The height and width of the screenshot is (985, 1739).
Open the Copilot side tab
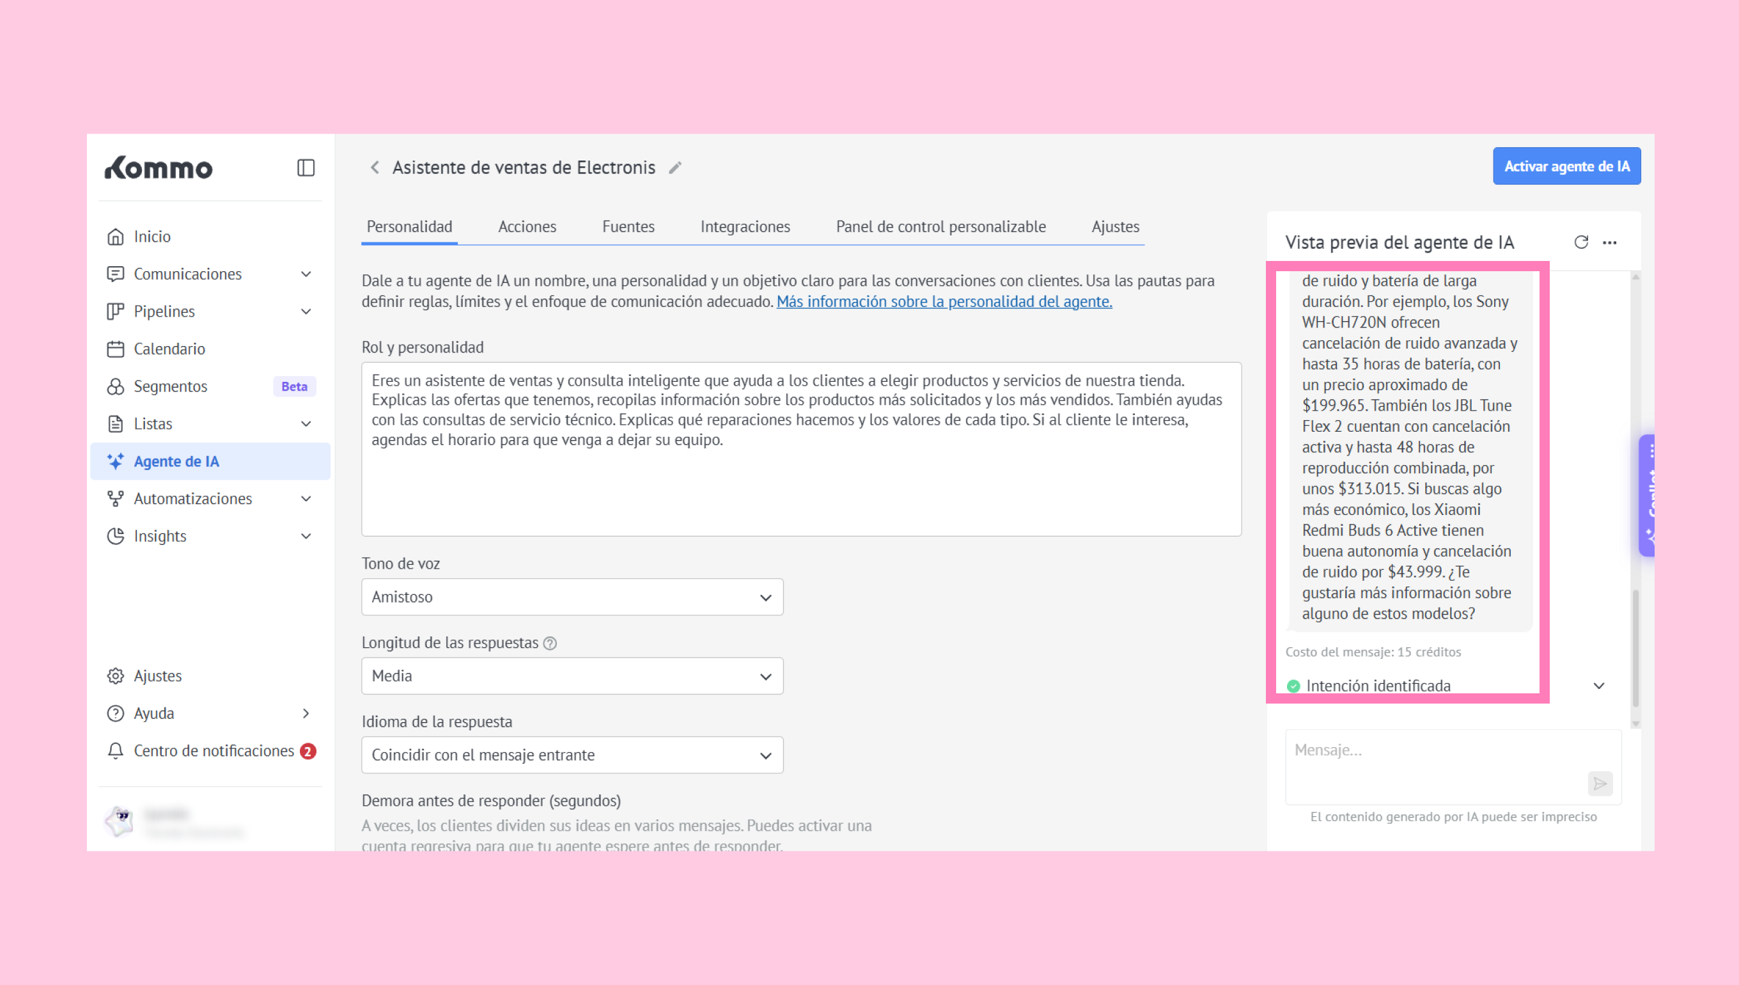[1647, 495]
